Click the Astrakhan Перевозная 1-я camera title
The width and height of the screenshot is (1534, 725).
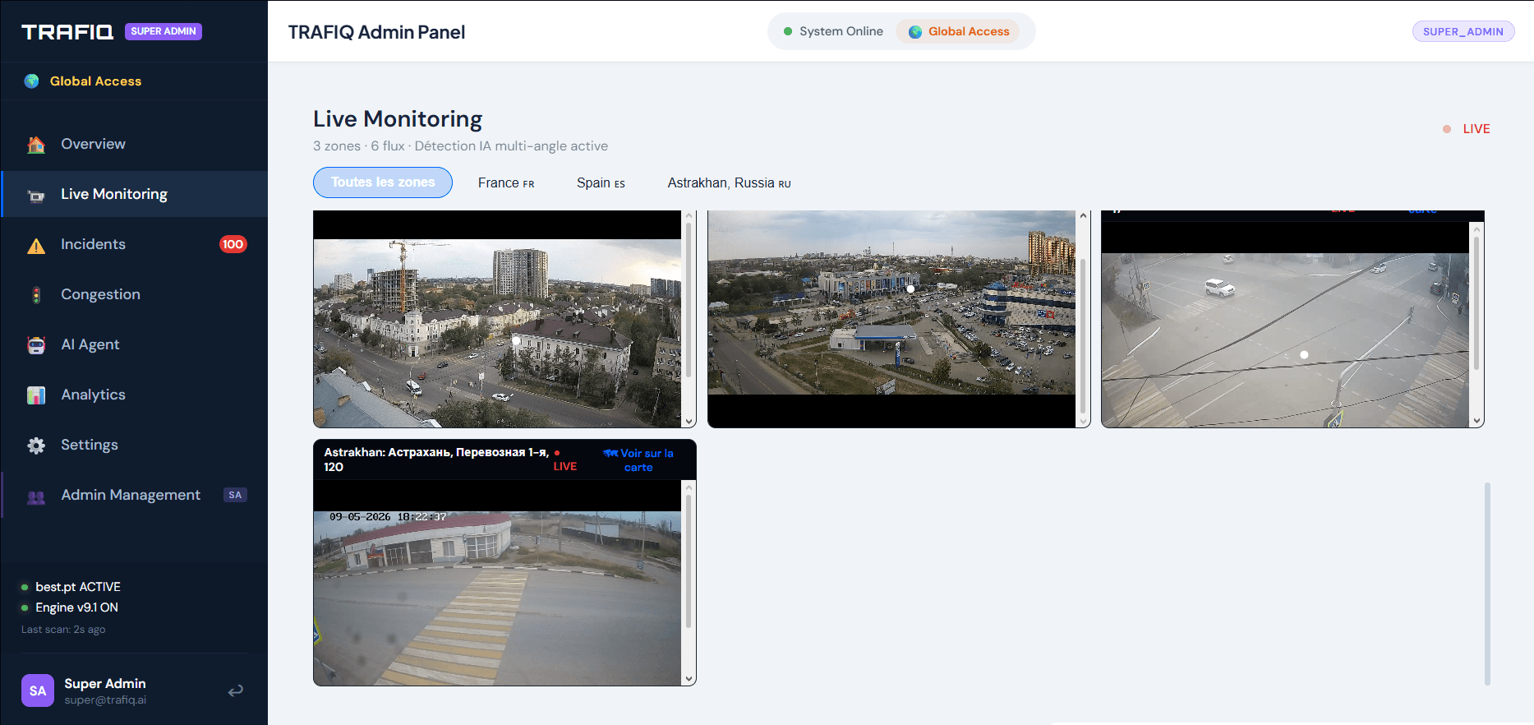click(x=436, y=459)
